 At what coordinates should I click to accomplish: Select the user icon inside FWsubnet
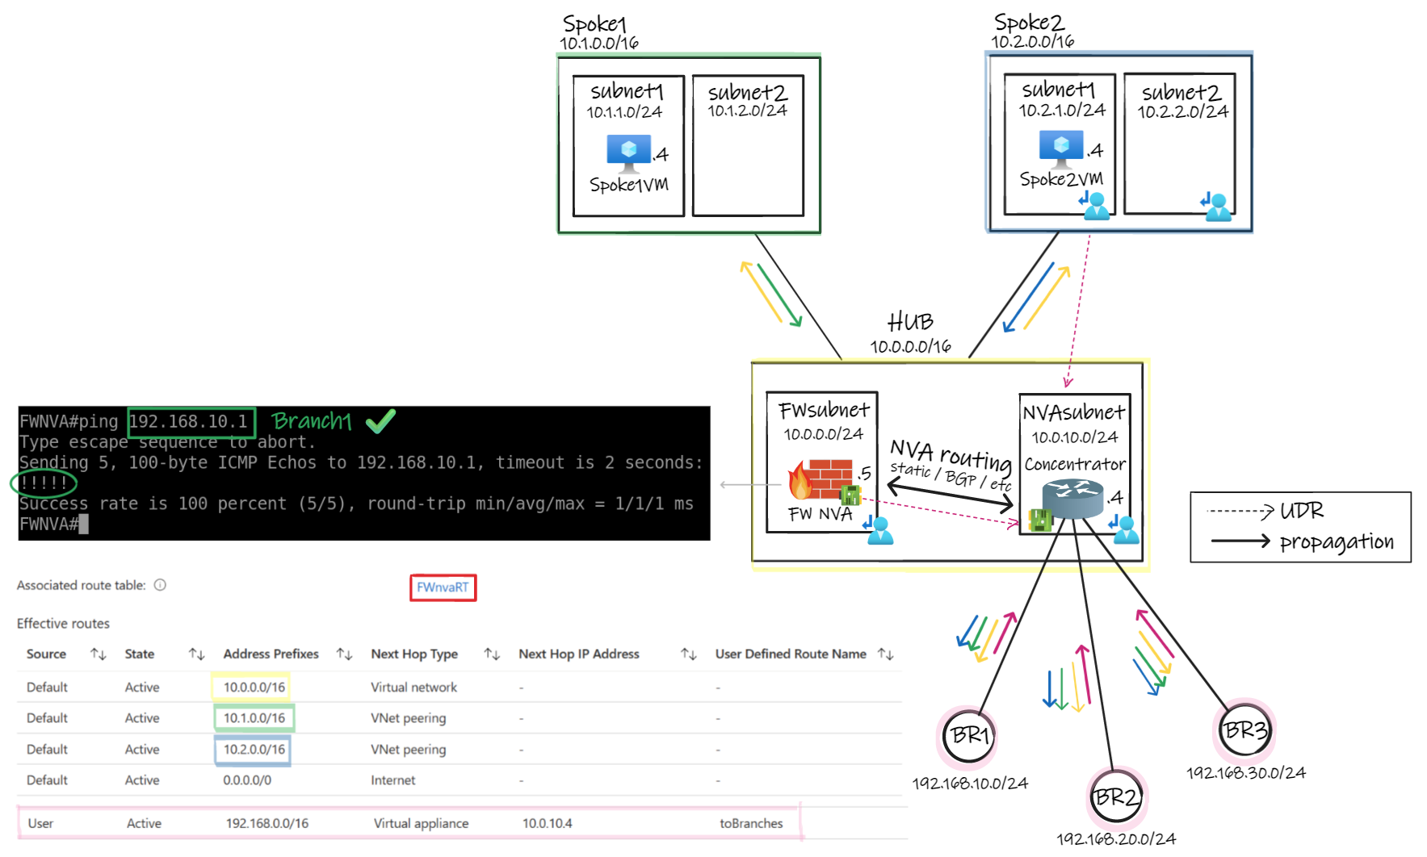click(x=879, y=531)
